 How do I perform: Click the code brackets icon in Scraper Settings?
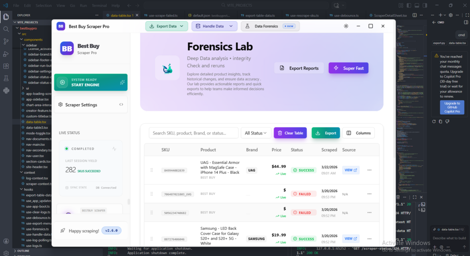pos(121,105)
